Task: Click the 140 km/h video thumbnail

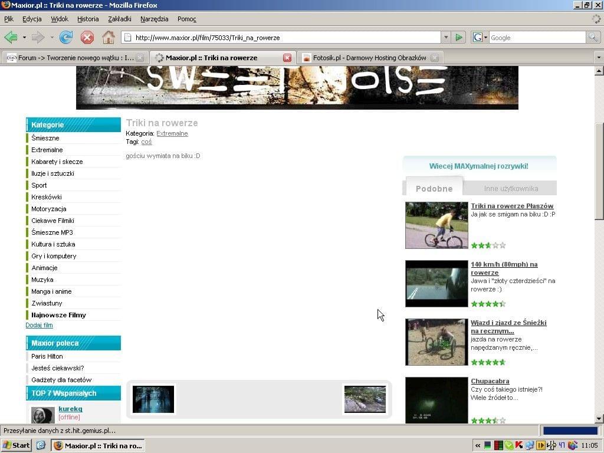Action: coord(436,284)
